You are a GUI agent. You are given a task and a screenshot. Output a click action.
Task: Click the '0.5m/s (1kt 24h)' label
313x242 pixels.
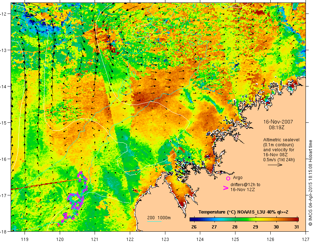(279, 160)
